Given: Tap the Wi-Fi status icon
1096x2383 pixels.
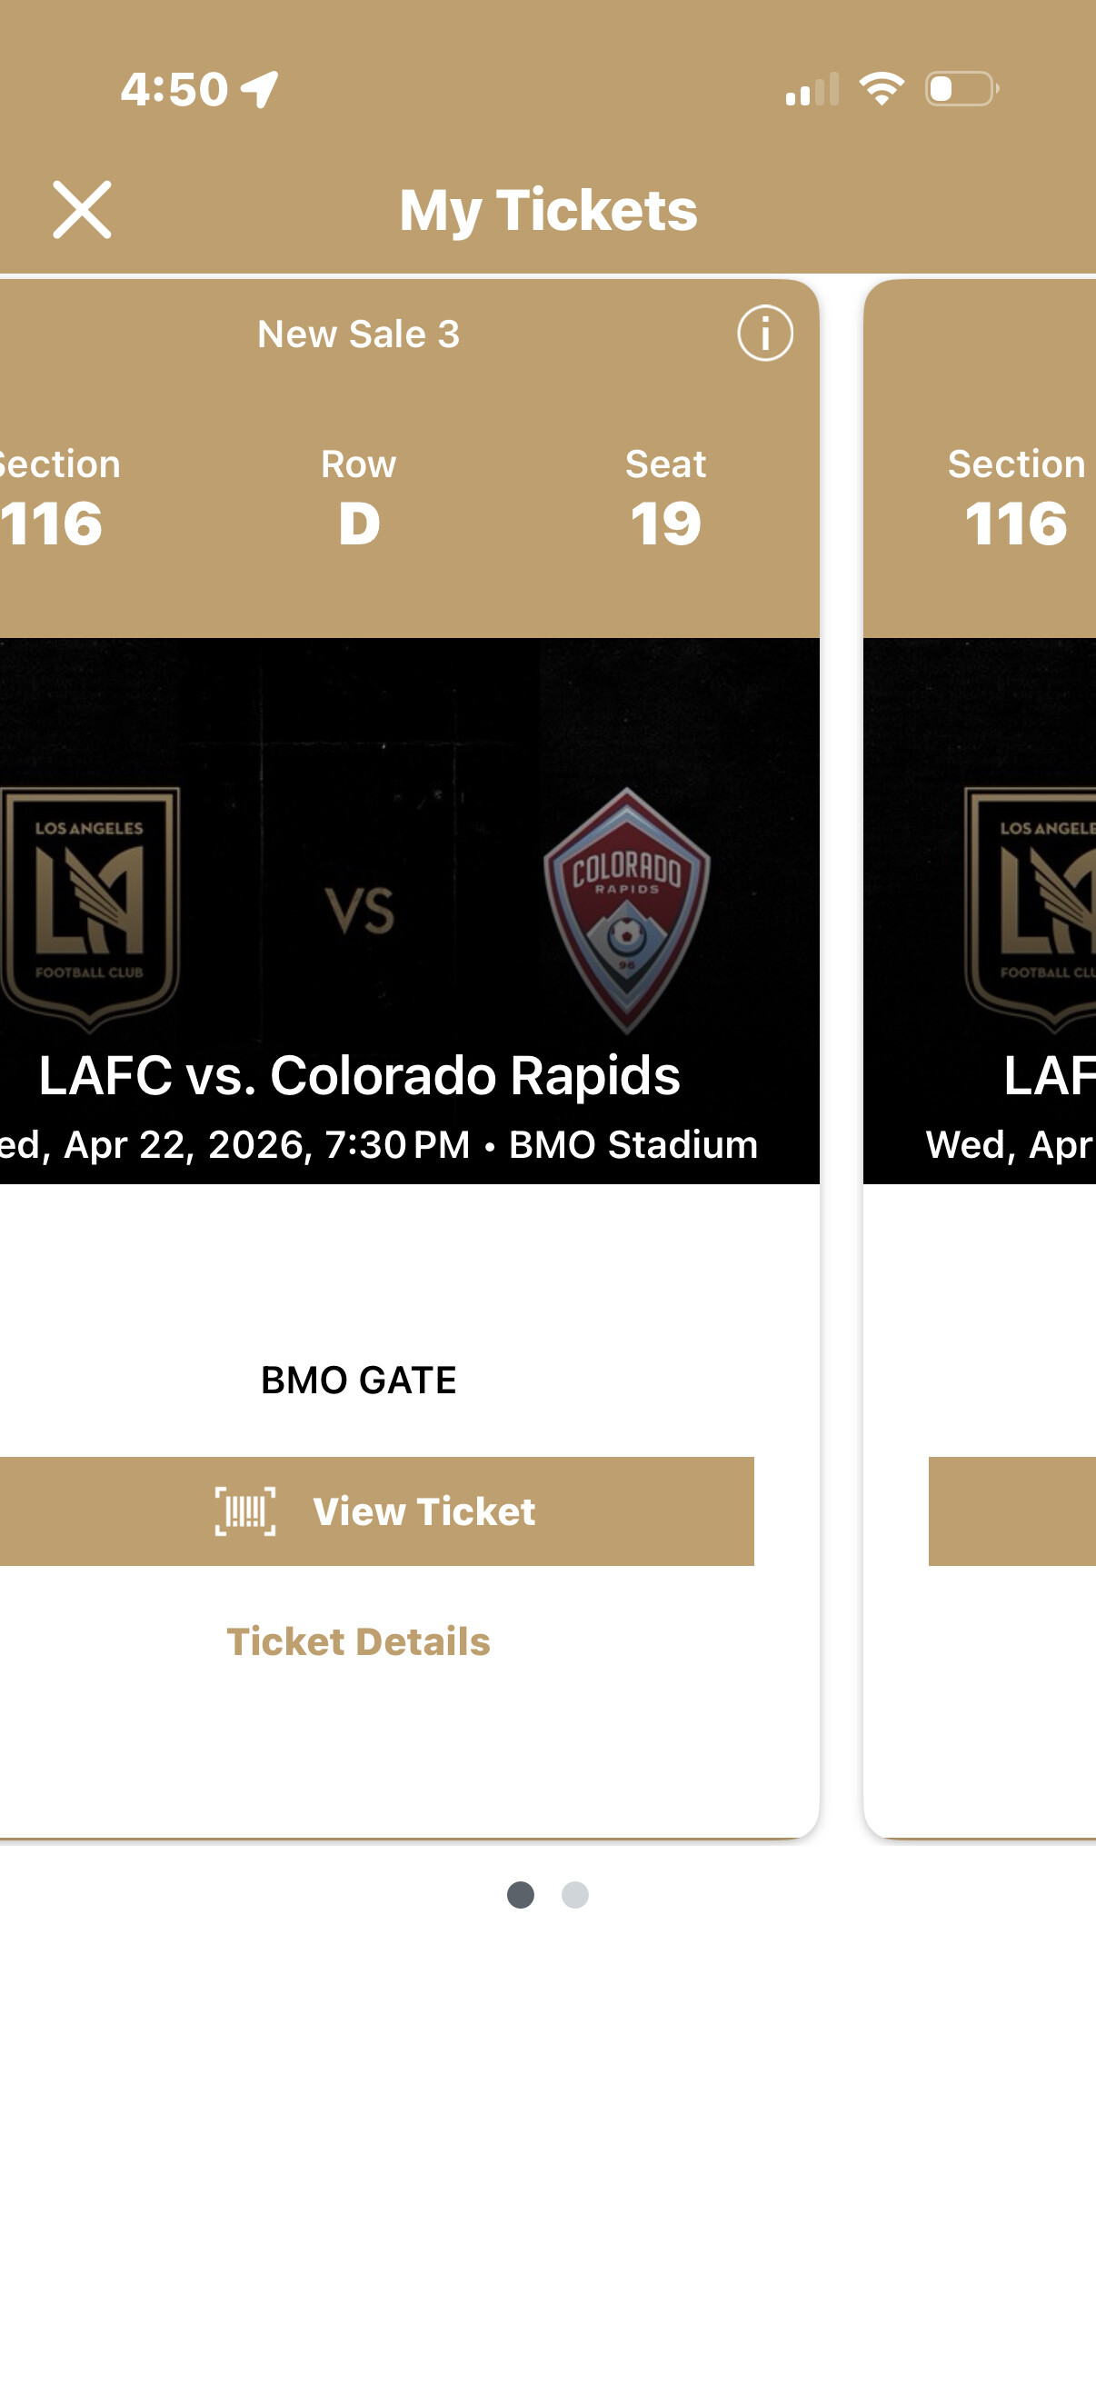Looking at the screenshot, I should coord(882,89).
